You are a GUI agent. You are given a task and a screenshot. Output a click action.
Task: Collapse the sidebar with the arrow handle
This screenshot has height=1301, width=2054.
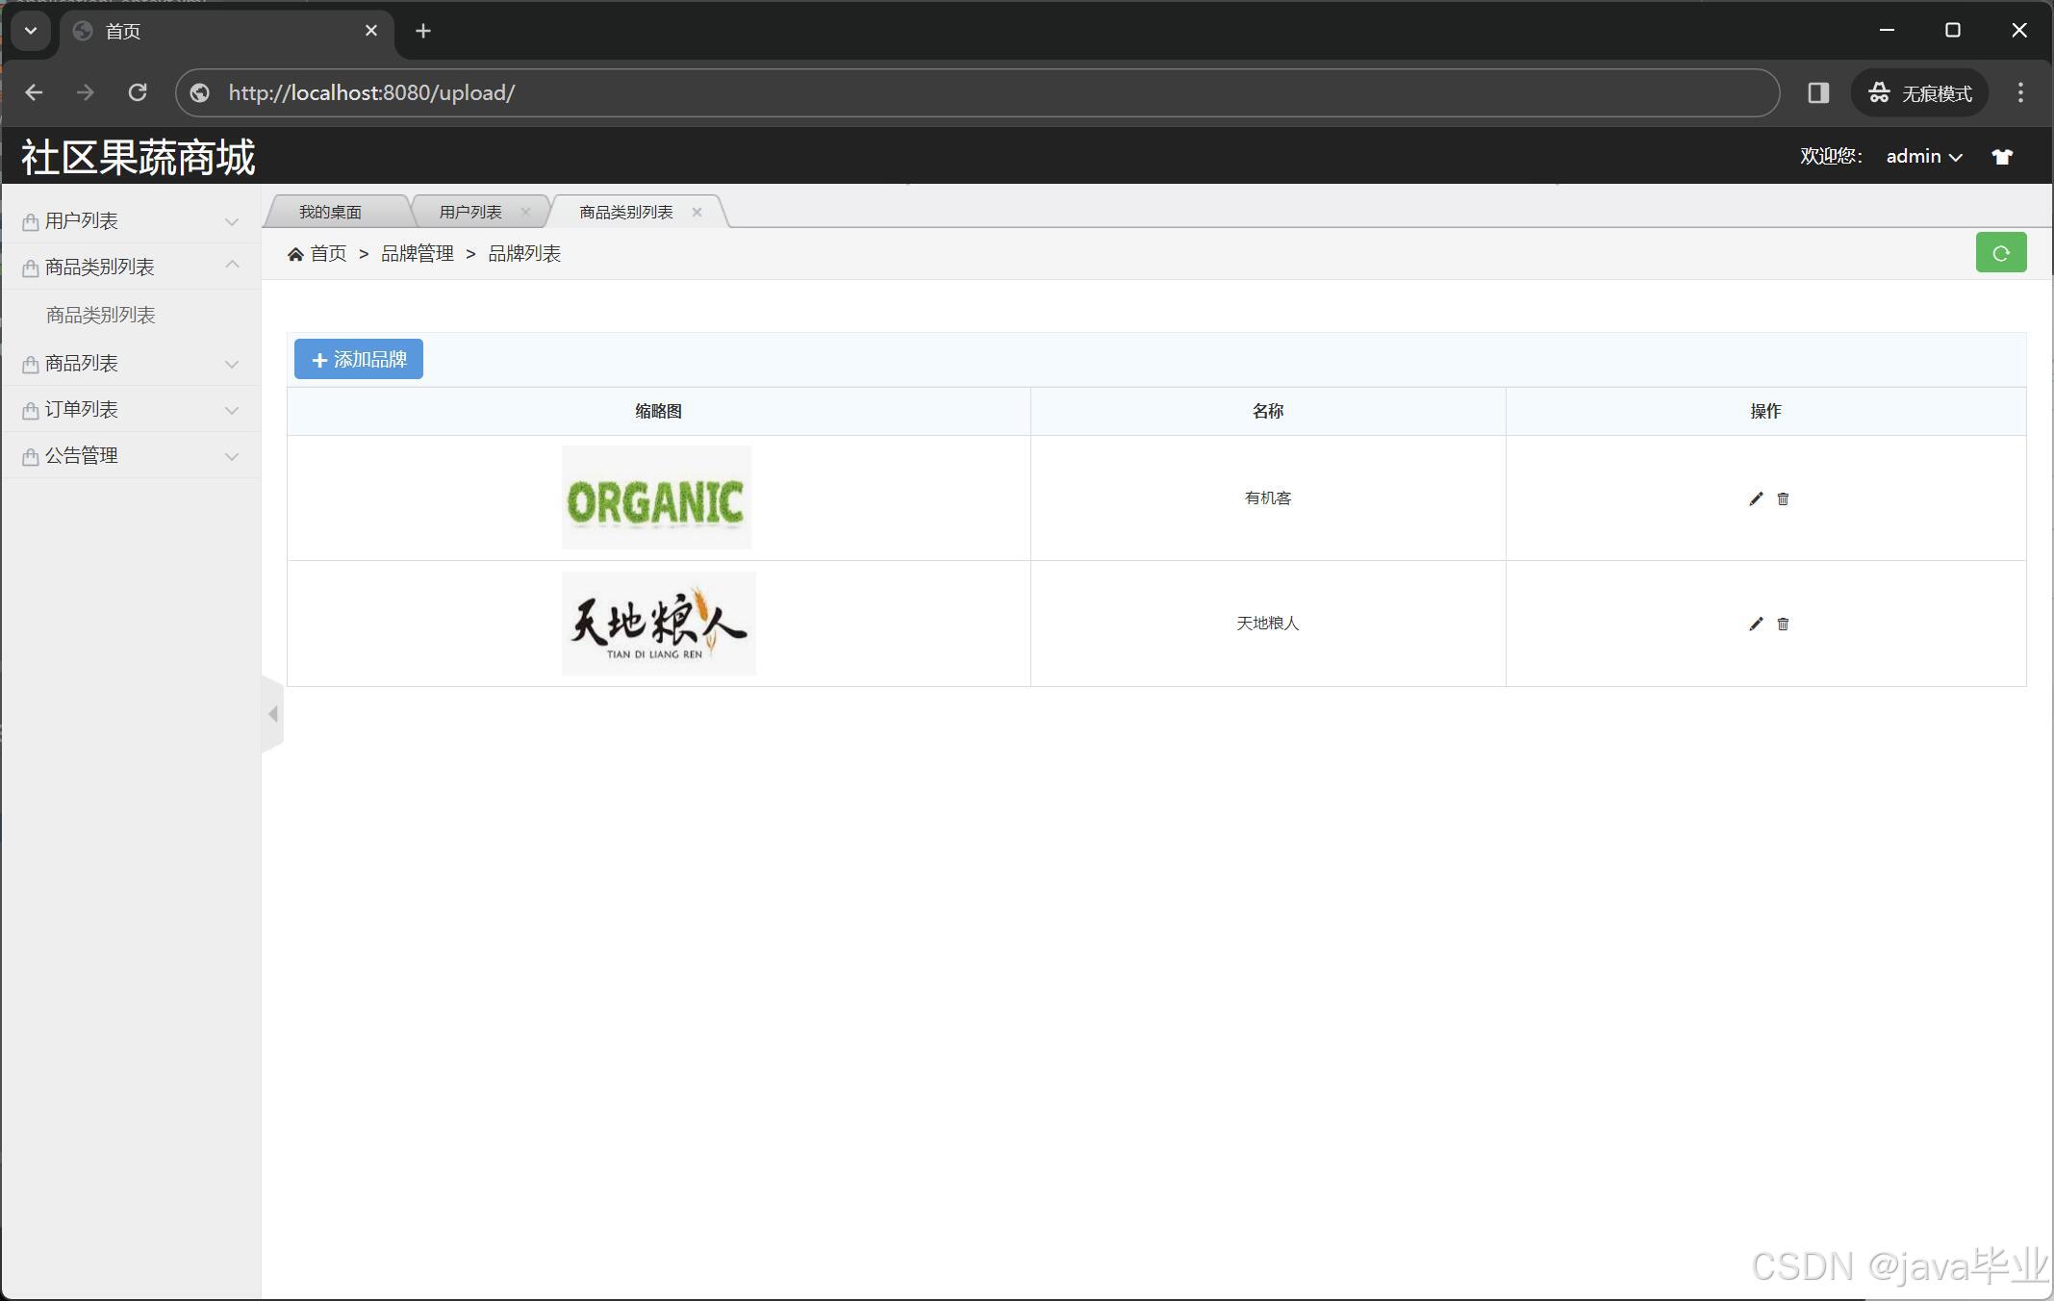click(x=272, y=714)
